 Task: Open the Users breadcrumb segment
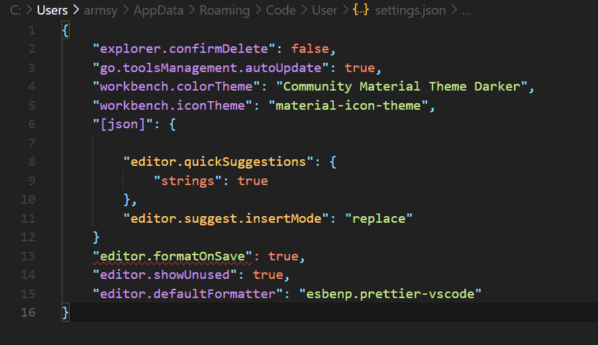point(52,11)
